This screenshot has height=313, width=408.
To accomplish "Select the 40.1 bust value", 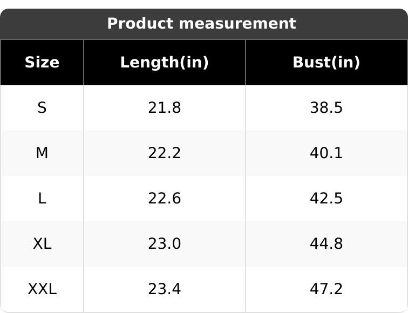I will pyautogui.click(x=326, y=153).
